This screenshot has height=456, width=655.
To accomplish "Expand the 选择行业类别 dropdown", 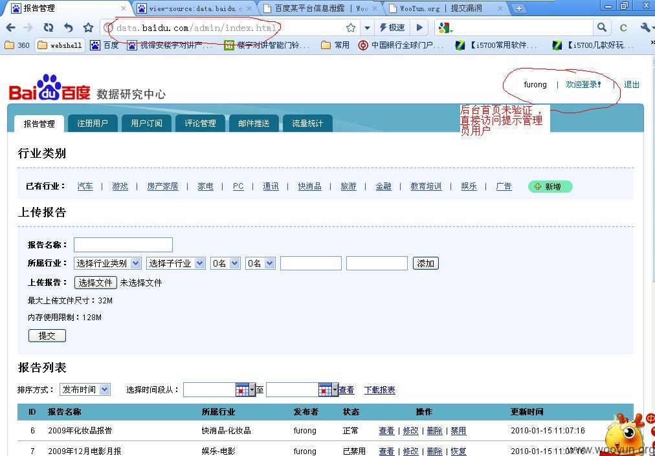I will tap(108, 263).
